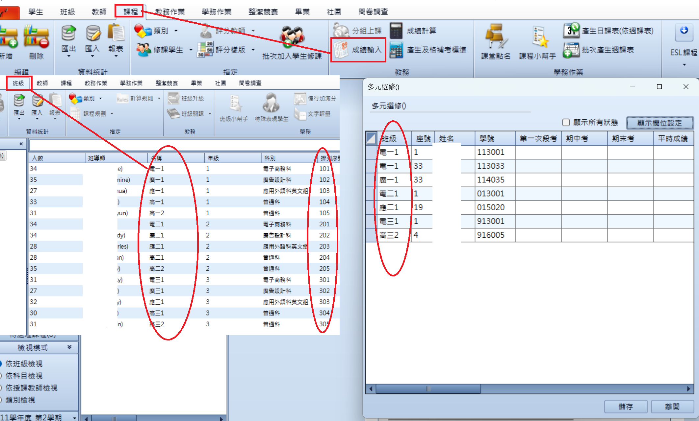The width and height of the screenshot is (699, 421).
Task: Click the 顯示欄位設定 button
Action: point(660,123)
